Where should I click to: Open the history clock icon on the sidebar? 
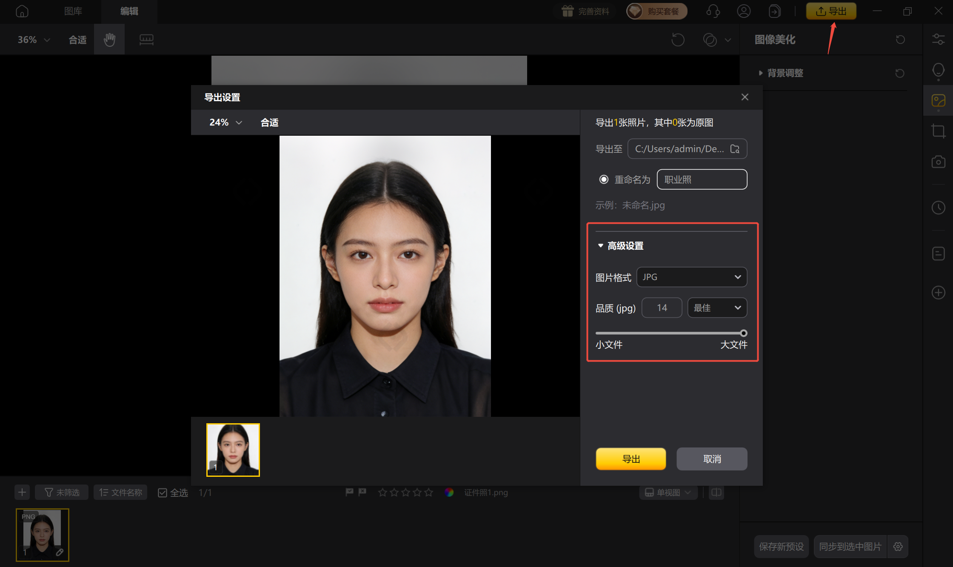coord(938,208)
